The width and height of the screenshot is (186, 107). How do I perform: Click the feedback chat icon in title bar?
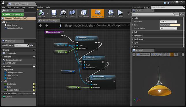click(x=165, y=3)
